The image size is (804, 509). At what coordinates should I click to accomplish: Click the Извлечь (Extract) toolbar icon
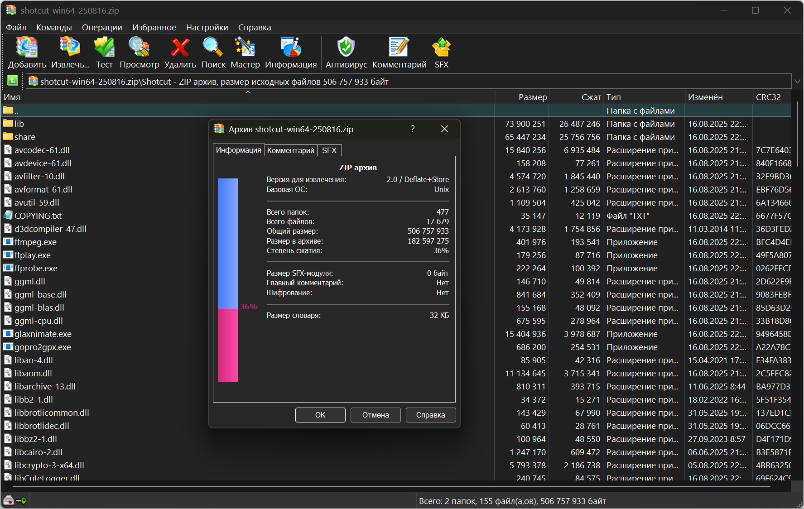70,53
